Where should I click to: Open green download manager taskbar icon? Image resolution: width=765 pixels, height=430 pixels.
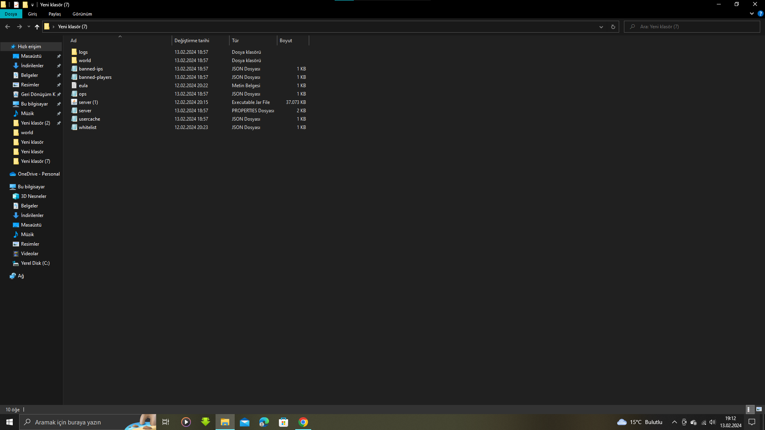(206, 422)
